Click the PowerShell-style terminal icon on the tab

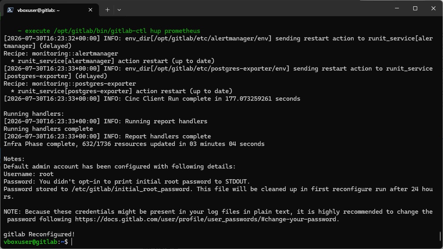point(10,10)
